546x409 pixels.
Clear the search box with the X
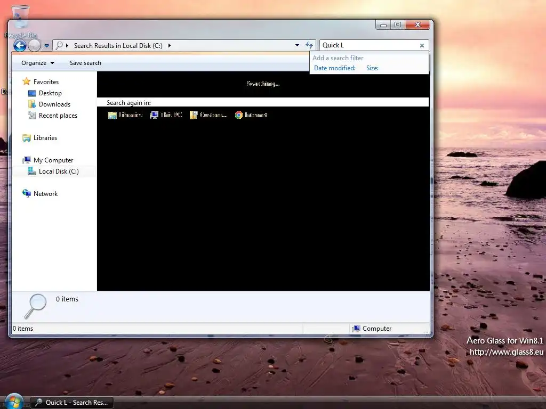point(422,46)
